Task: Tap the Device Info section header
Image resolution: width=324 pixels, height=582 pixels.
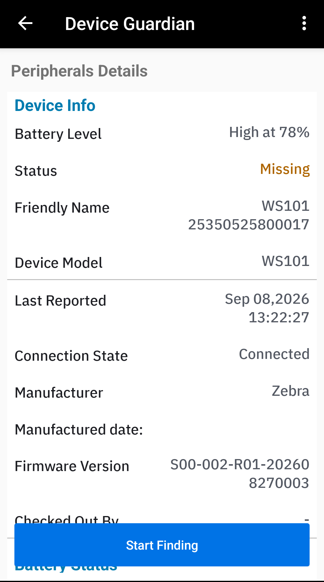Action: [x=55, y=105]
